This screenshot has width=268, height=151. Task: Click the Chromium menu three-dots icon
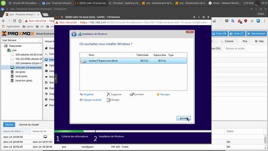point(265,21)
